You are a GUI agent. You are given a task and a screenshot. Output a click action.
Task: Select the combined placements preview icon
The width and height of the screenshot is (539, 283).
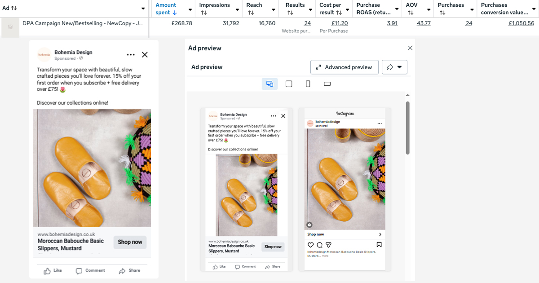(x=269, y=84)
